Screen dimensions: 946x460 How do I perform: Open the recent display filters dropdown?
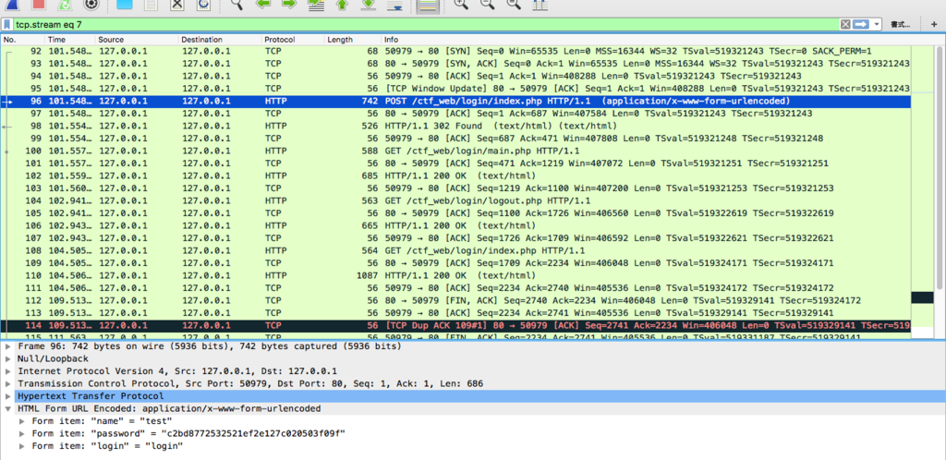[876, 25]
